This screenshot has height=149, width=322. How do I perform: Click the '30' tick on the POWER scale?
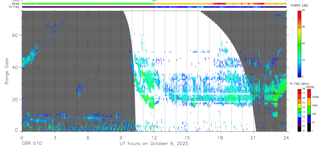tap(304, 27)
